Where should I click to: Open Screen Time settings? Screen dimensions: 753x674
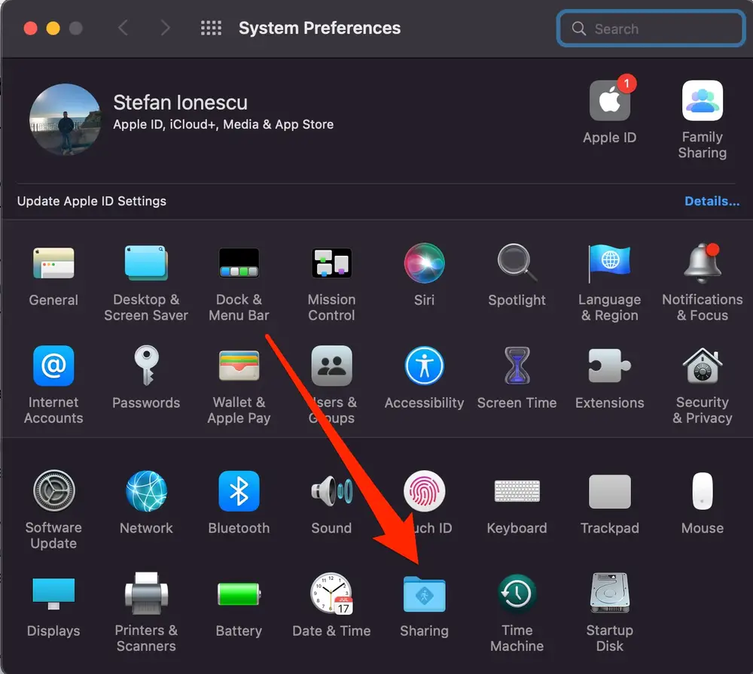click(x=517, y=366)
